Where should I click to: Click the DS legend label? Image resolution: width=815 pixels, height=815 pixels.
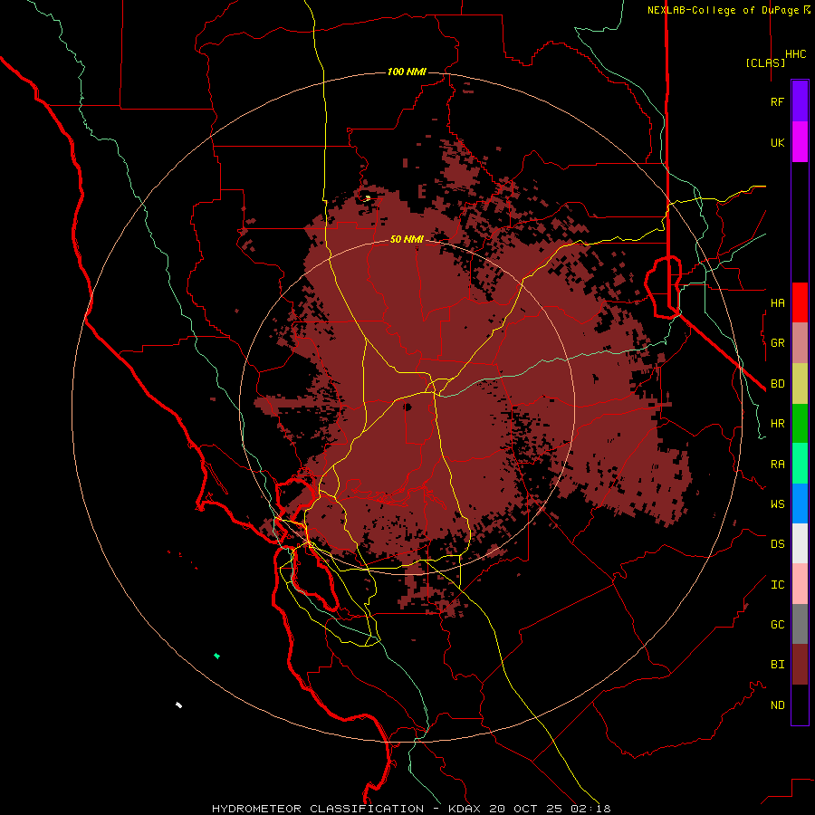778,544
